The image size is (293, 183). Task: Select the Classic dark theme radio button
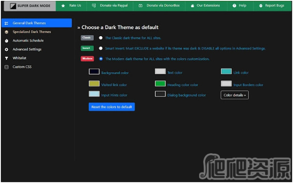click(x=101, y=38)
